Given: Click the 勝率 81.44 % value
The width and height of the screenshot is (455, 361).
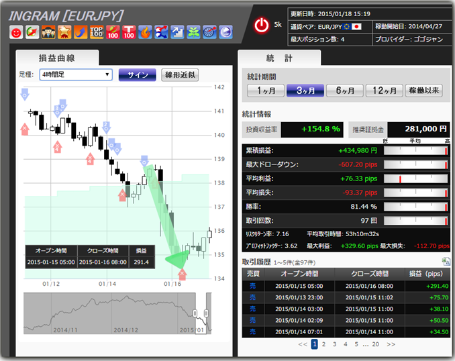Looking at the screenshot, I should coord(364,207).
